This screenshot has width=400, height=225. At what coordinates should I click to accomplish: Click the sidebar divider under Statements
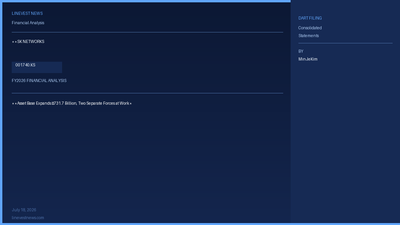345,43
